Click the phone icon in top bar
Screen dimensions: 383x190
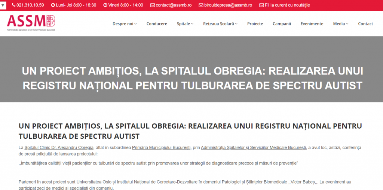(x=14, y=5)
